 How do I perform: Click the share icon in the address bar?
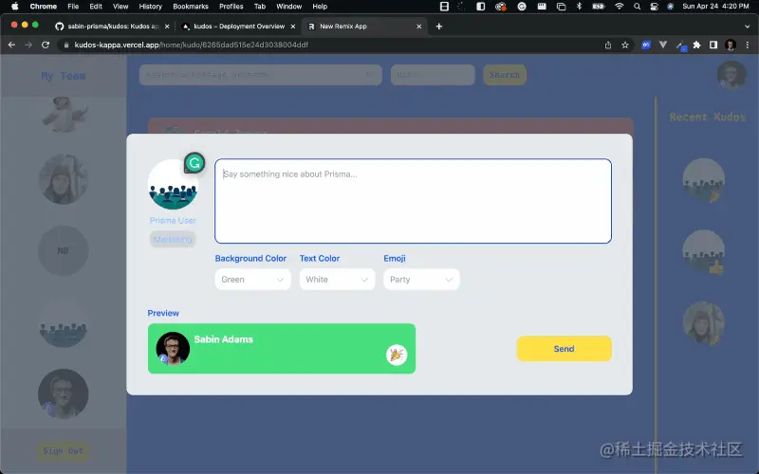point(608,45)
